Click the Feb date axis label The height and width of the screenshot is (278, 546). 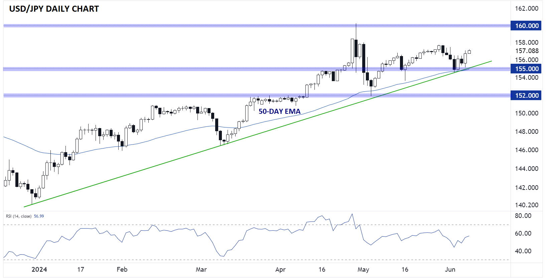coord(122,269)
